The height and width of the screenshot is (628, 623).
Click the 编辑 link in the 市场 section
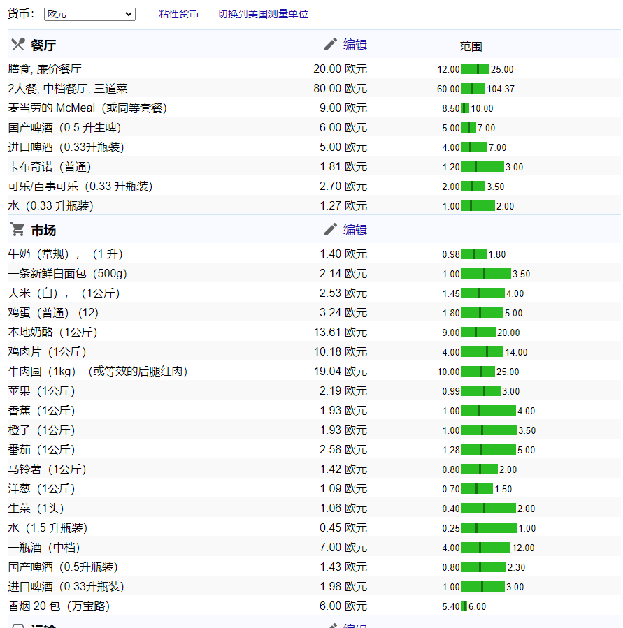coord(355,230)
